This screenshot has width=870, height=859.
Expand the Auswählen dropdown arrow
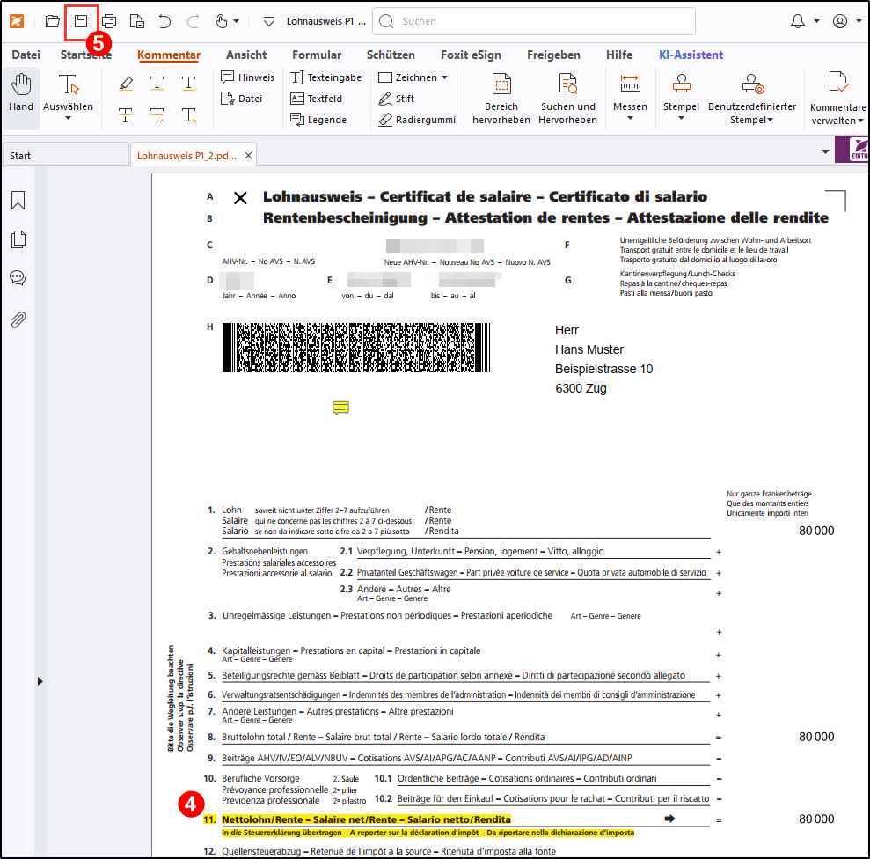(x=69, y=118)
